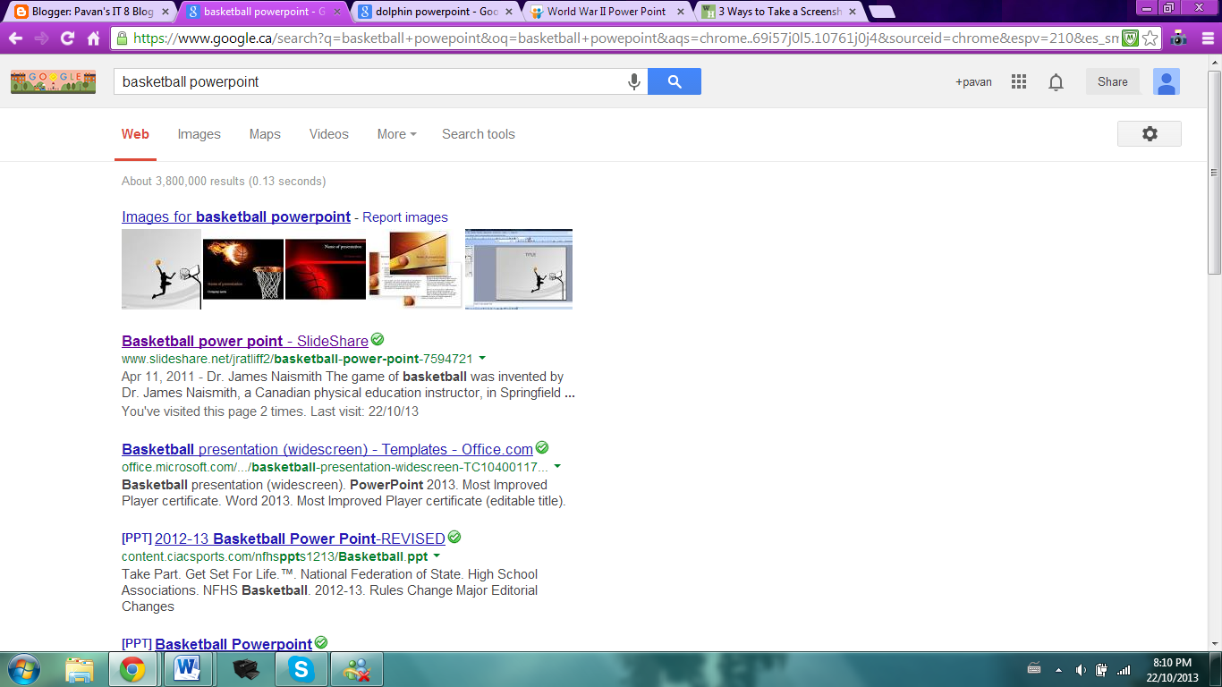Open the basketball silhouette dunk image thumbnail
The image size is (1222, 687).
[x=161, y=269]
